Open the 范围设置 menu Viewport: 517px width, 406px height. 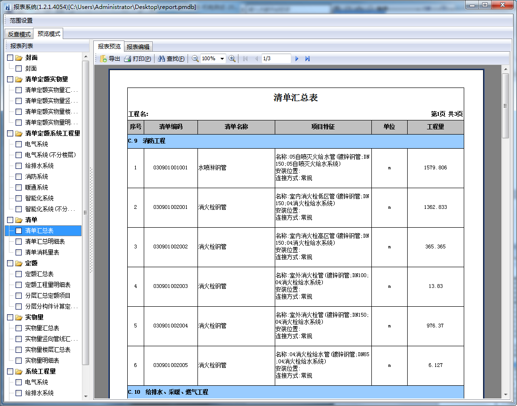[21, 21]
